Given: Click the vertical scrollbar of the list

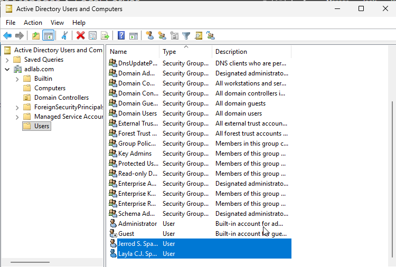Looking at the screenshot, I should pyautogui.click(x=392, y=179).
